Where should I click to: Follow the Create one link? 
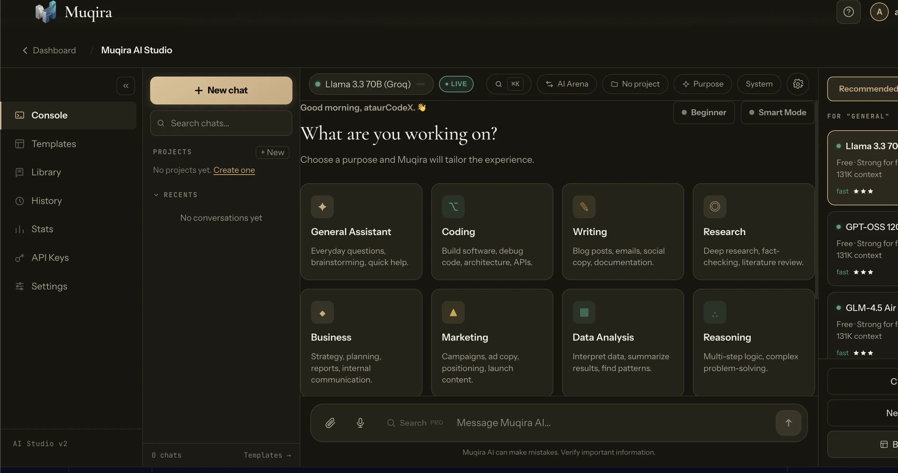point(234,170)
